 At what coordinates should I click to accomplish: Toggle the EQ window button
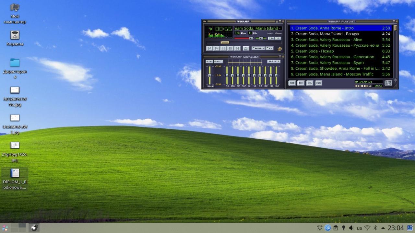point(271,38)
